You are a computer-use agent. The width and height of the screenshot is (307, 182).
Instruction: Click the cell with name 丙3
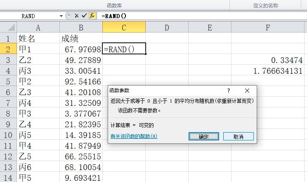38,71
